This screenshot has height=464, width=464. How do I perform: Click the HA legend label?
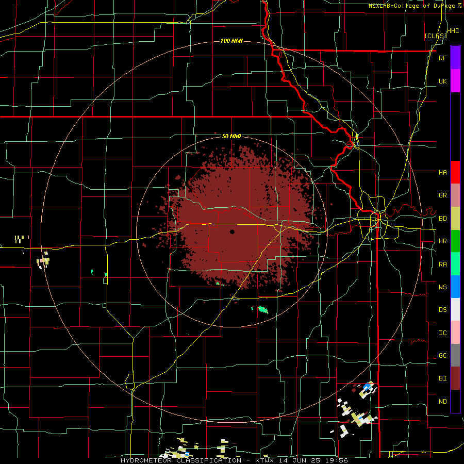pos(442,173)
